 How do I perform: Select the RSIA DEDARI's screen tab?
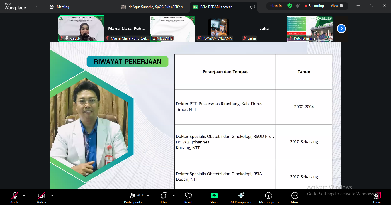[x=216, y=7]
